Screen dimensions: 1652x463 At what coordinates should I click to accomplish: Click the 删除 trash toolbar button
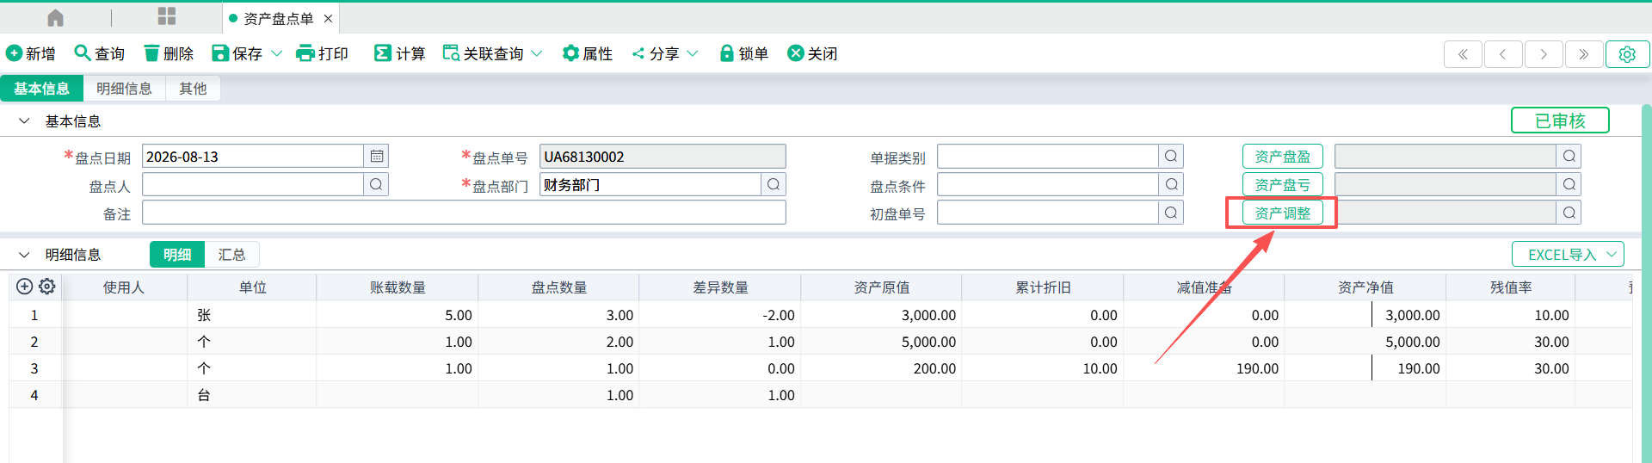[169, 53]
